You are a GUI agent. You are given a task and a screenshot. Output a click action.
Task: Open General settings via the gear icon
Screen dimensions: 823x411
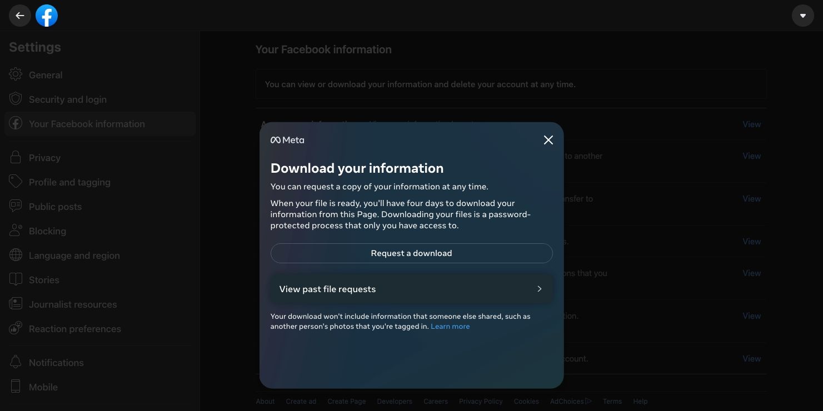[16, 75]
